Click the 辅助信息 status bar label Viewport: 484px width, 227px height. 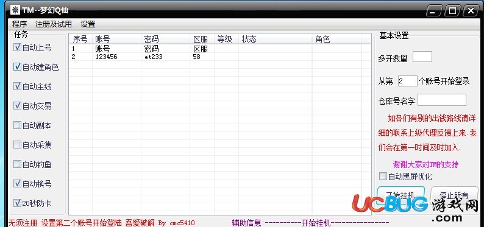[248, 223]
